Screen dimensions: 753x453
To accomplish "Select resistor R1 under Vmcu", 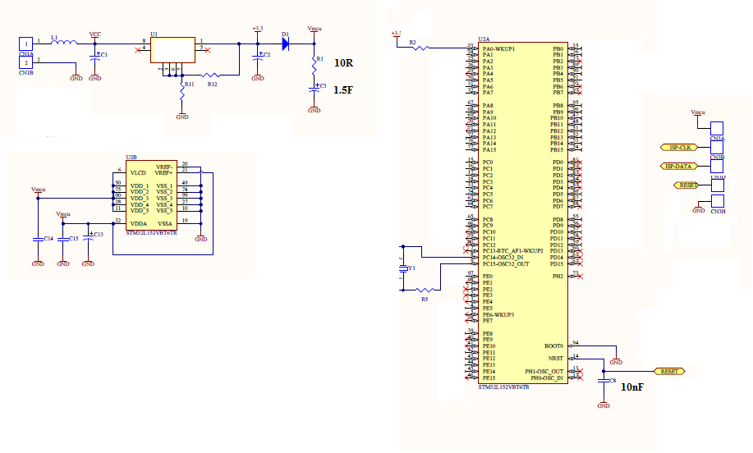I will click(x=314, y=66).
